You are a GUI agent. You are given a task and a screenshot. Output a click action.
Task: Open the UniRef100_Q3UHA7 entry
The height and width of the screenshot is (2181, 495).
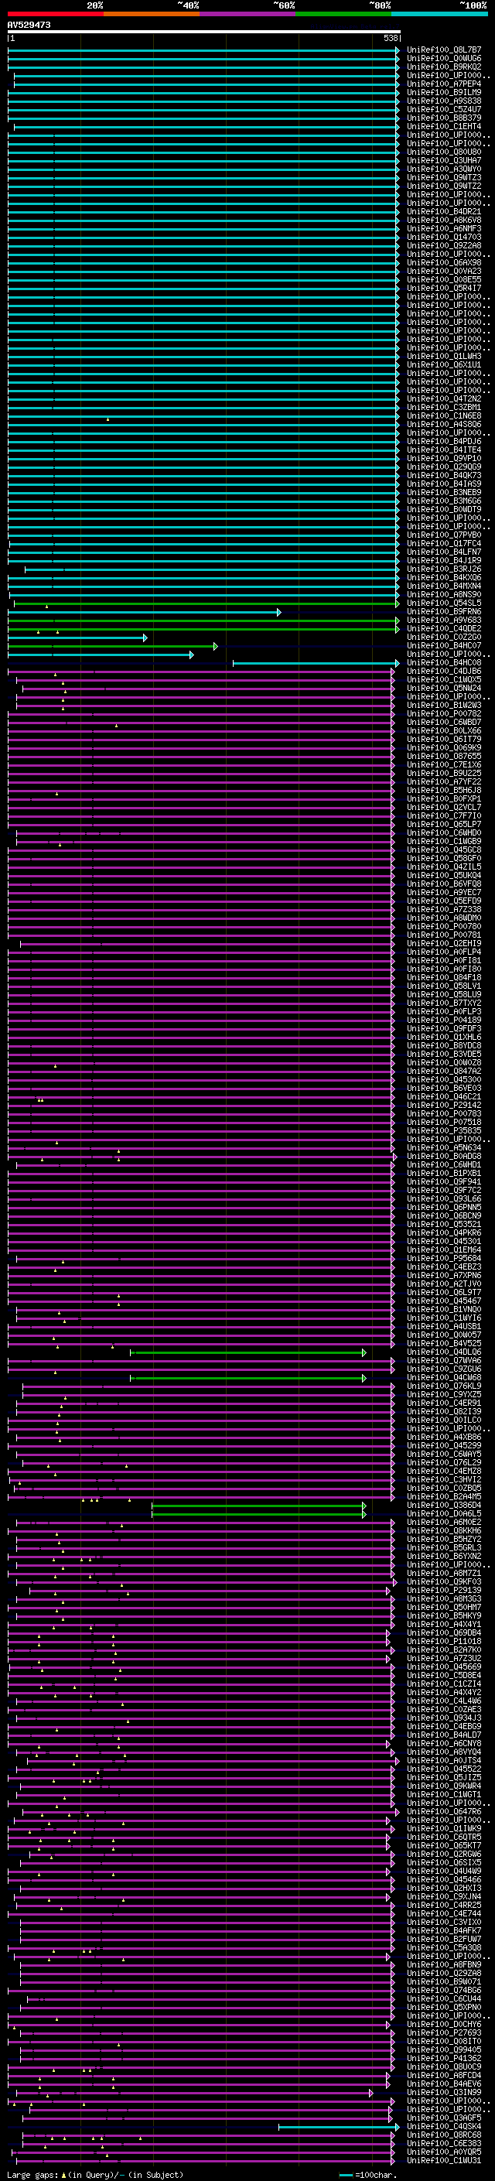click(x=444, y=161)
